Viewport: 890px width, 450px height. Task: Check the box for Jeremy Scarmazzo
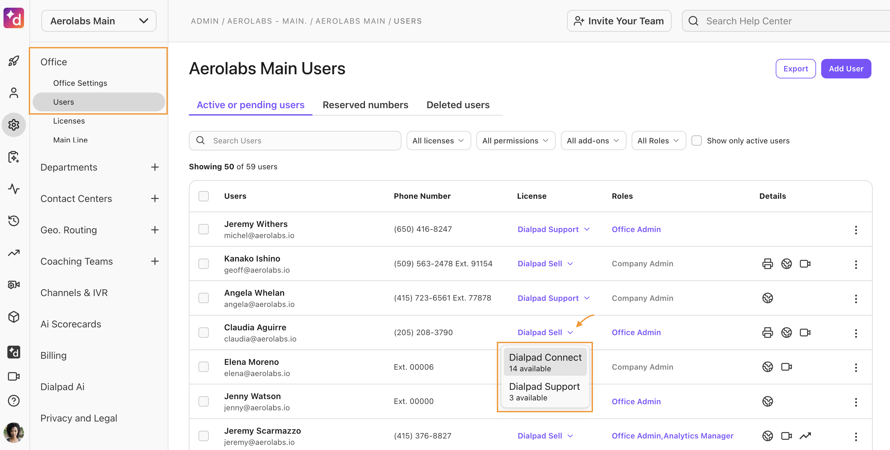pyautogui.click(x=204, y=436)
